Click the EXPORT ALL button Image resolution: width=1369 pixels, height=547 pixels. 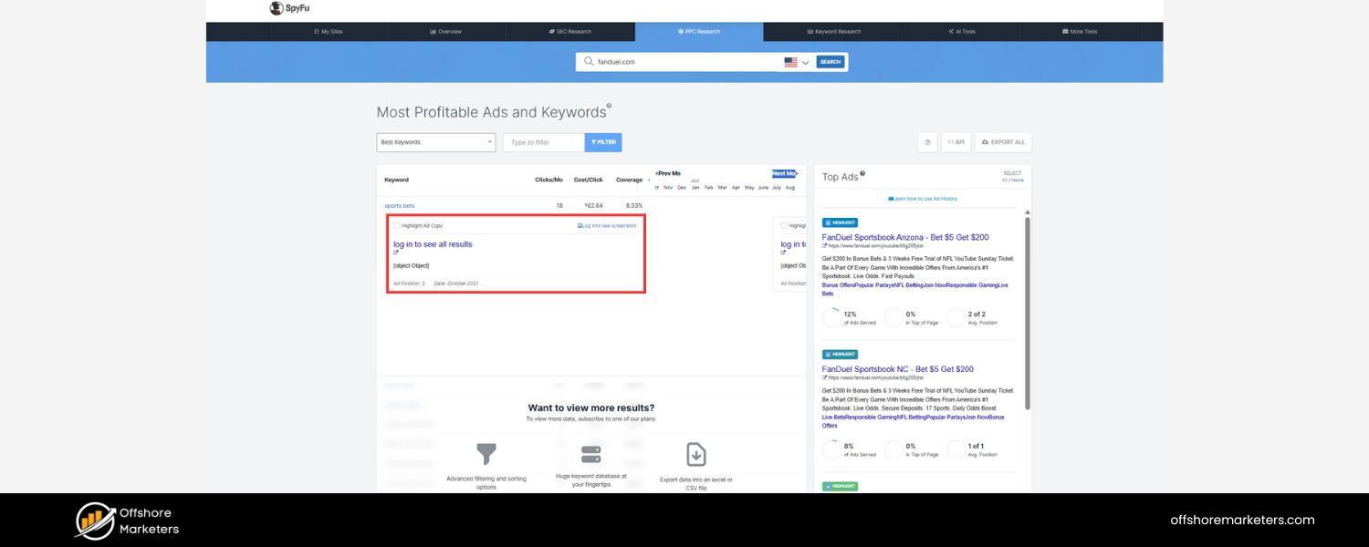coord(1003,142)
